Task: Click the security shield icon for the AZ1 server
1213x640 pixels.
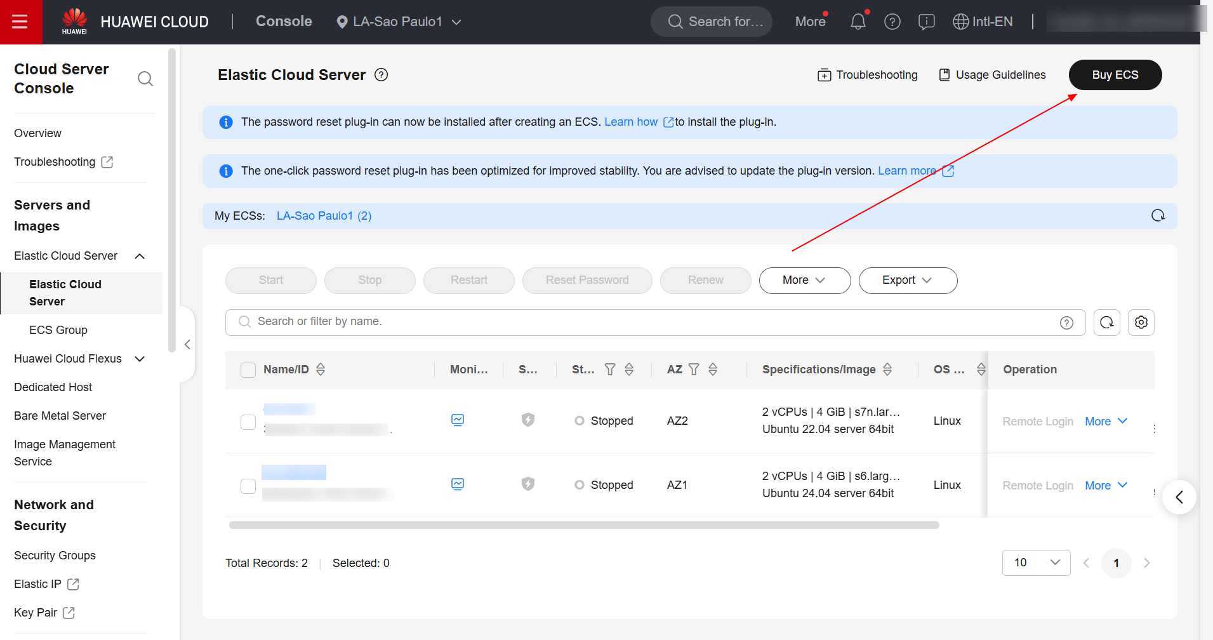Action: pyautogui.click(x=527, y=484)
